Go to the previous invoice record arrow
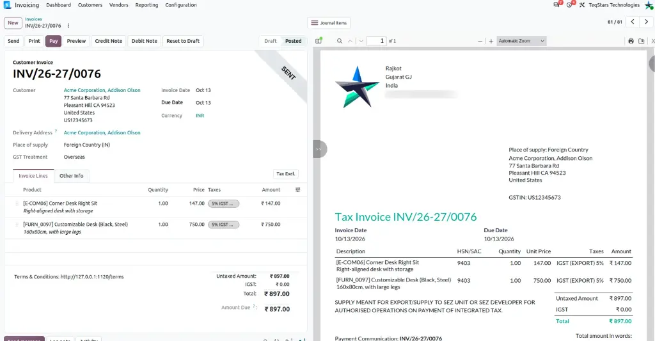This screenshot has width=655, height=341. [633, 22]
